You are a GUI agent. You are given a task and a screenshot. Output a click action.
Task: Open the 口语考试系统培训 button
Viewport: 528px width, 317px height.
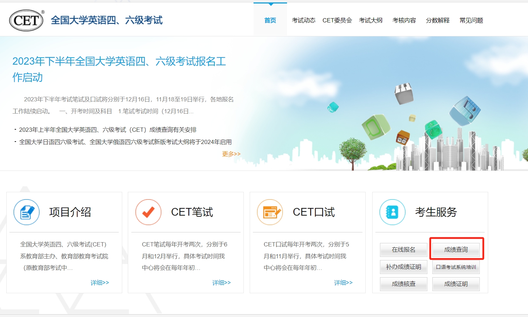456,267
